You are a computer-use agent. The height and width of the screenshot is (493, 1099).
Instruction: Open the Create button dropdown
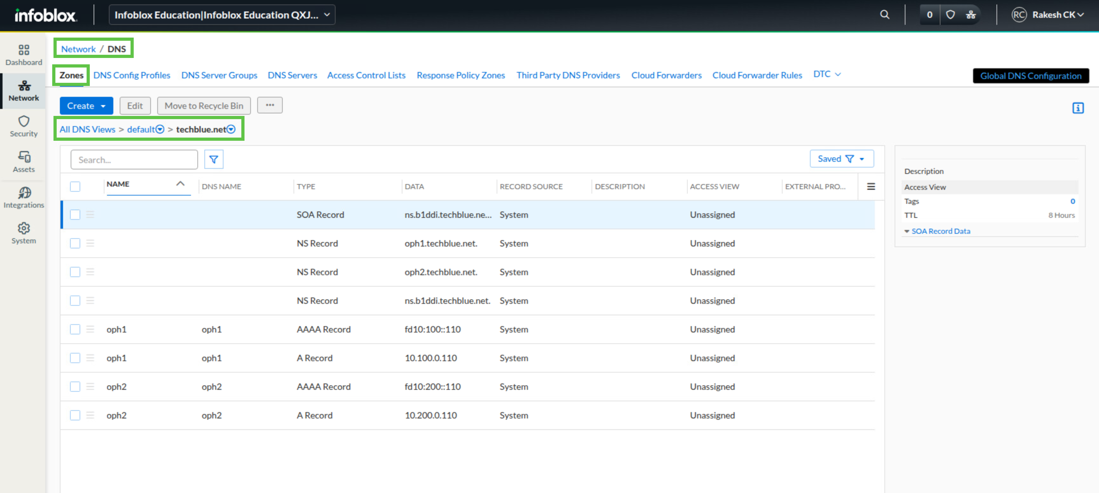86,105
